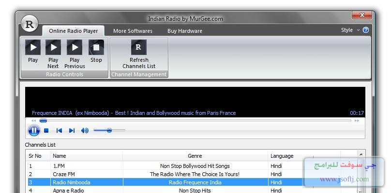
Task: Close the Indian Radio window
Action: coord(362,15)
